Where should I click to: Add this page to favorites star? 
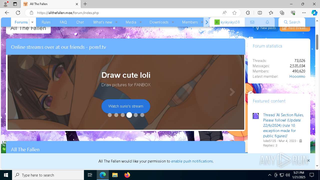[x=234, y=13]
